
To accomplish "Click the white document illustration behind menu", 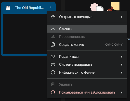I will (x=100, y=8).
